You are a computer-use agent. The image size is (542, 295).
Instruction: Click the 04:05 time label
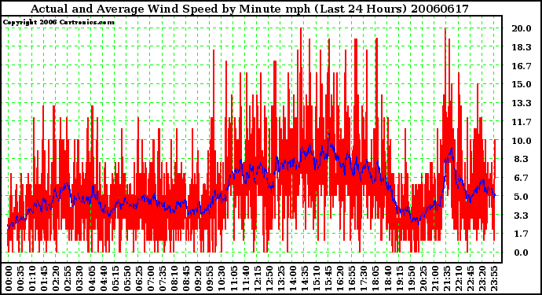(91, 278)
